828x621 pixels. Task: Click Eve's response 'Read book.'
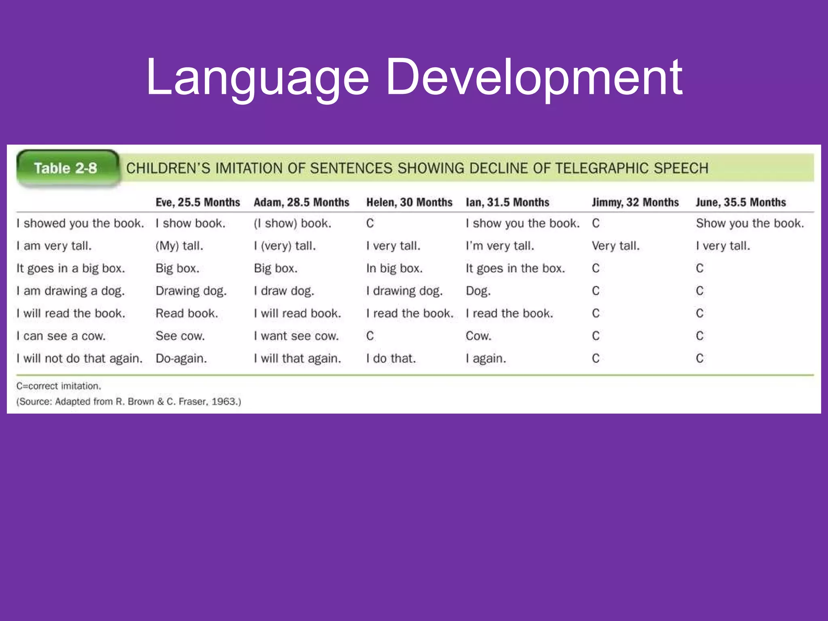tap(187, 313)
